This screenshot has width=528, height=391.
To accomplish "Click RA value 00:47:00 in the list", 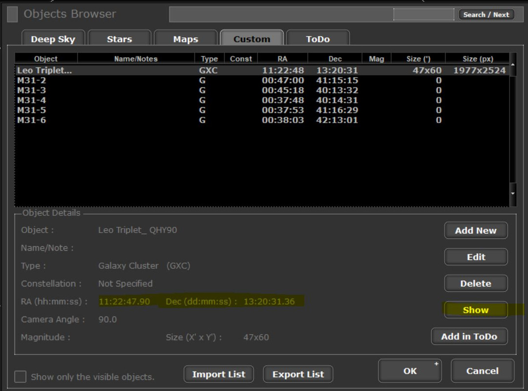I will (283, 80).
